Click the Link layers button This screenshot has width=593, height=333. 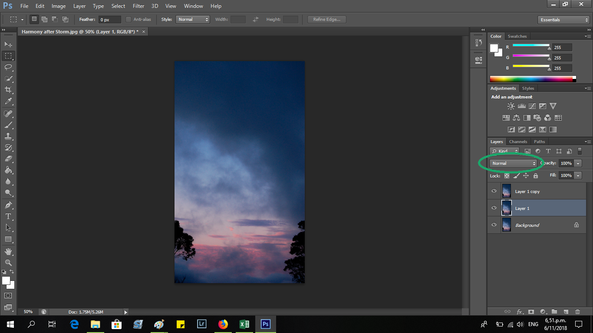pos(507,312)
